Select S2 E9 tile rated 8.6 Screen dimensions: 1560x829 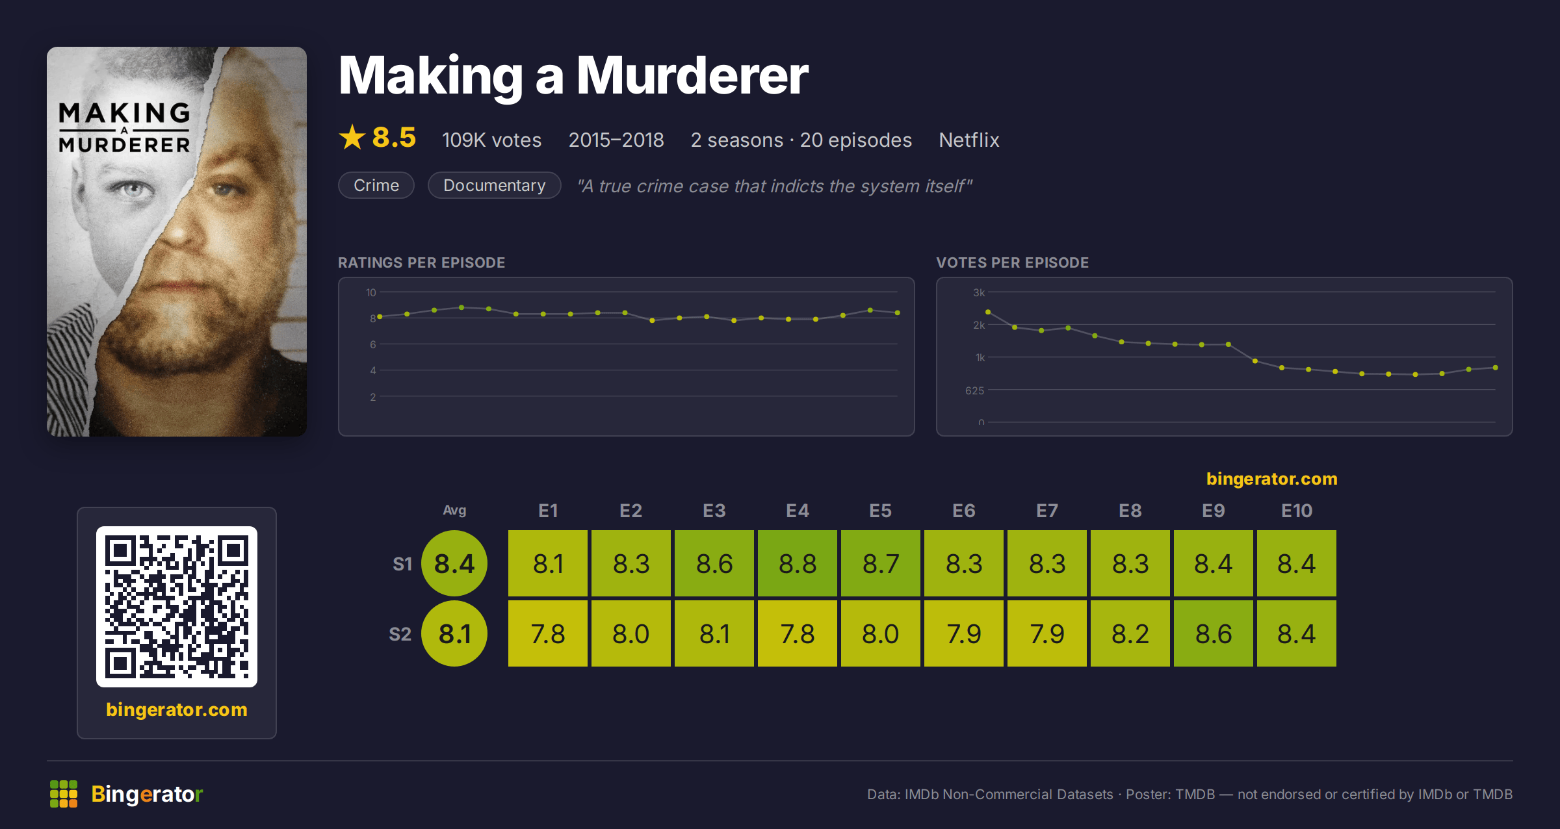[1214, 633]
